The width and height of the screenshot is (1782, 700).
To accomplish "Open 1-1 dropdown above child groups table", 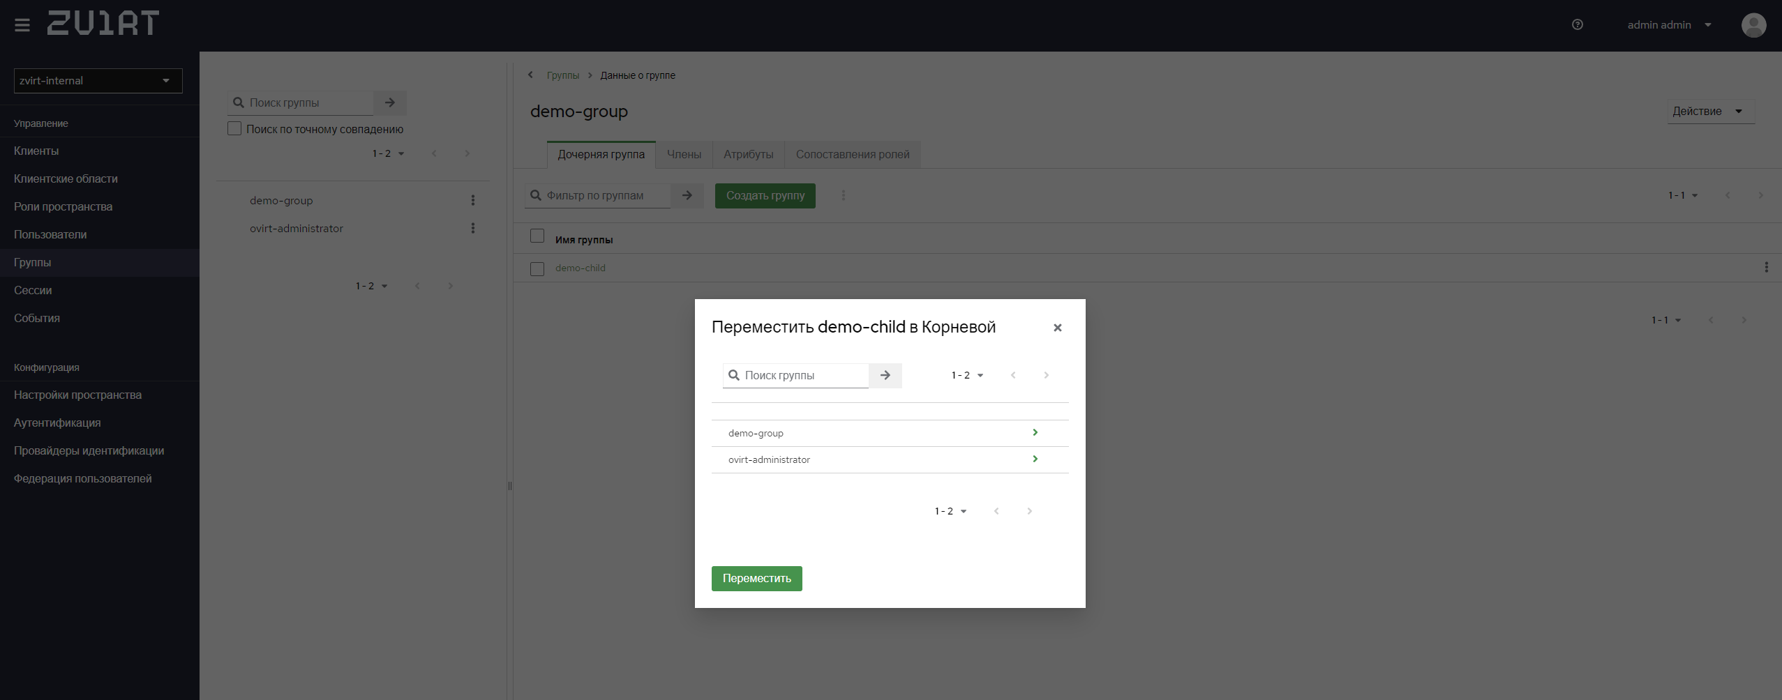I will coord(1682,195).
